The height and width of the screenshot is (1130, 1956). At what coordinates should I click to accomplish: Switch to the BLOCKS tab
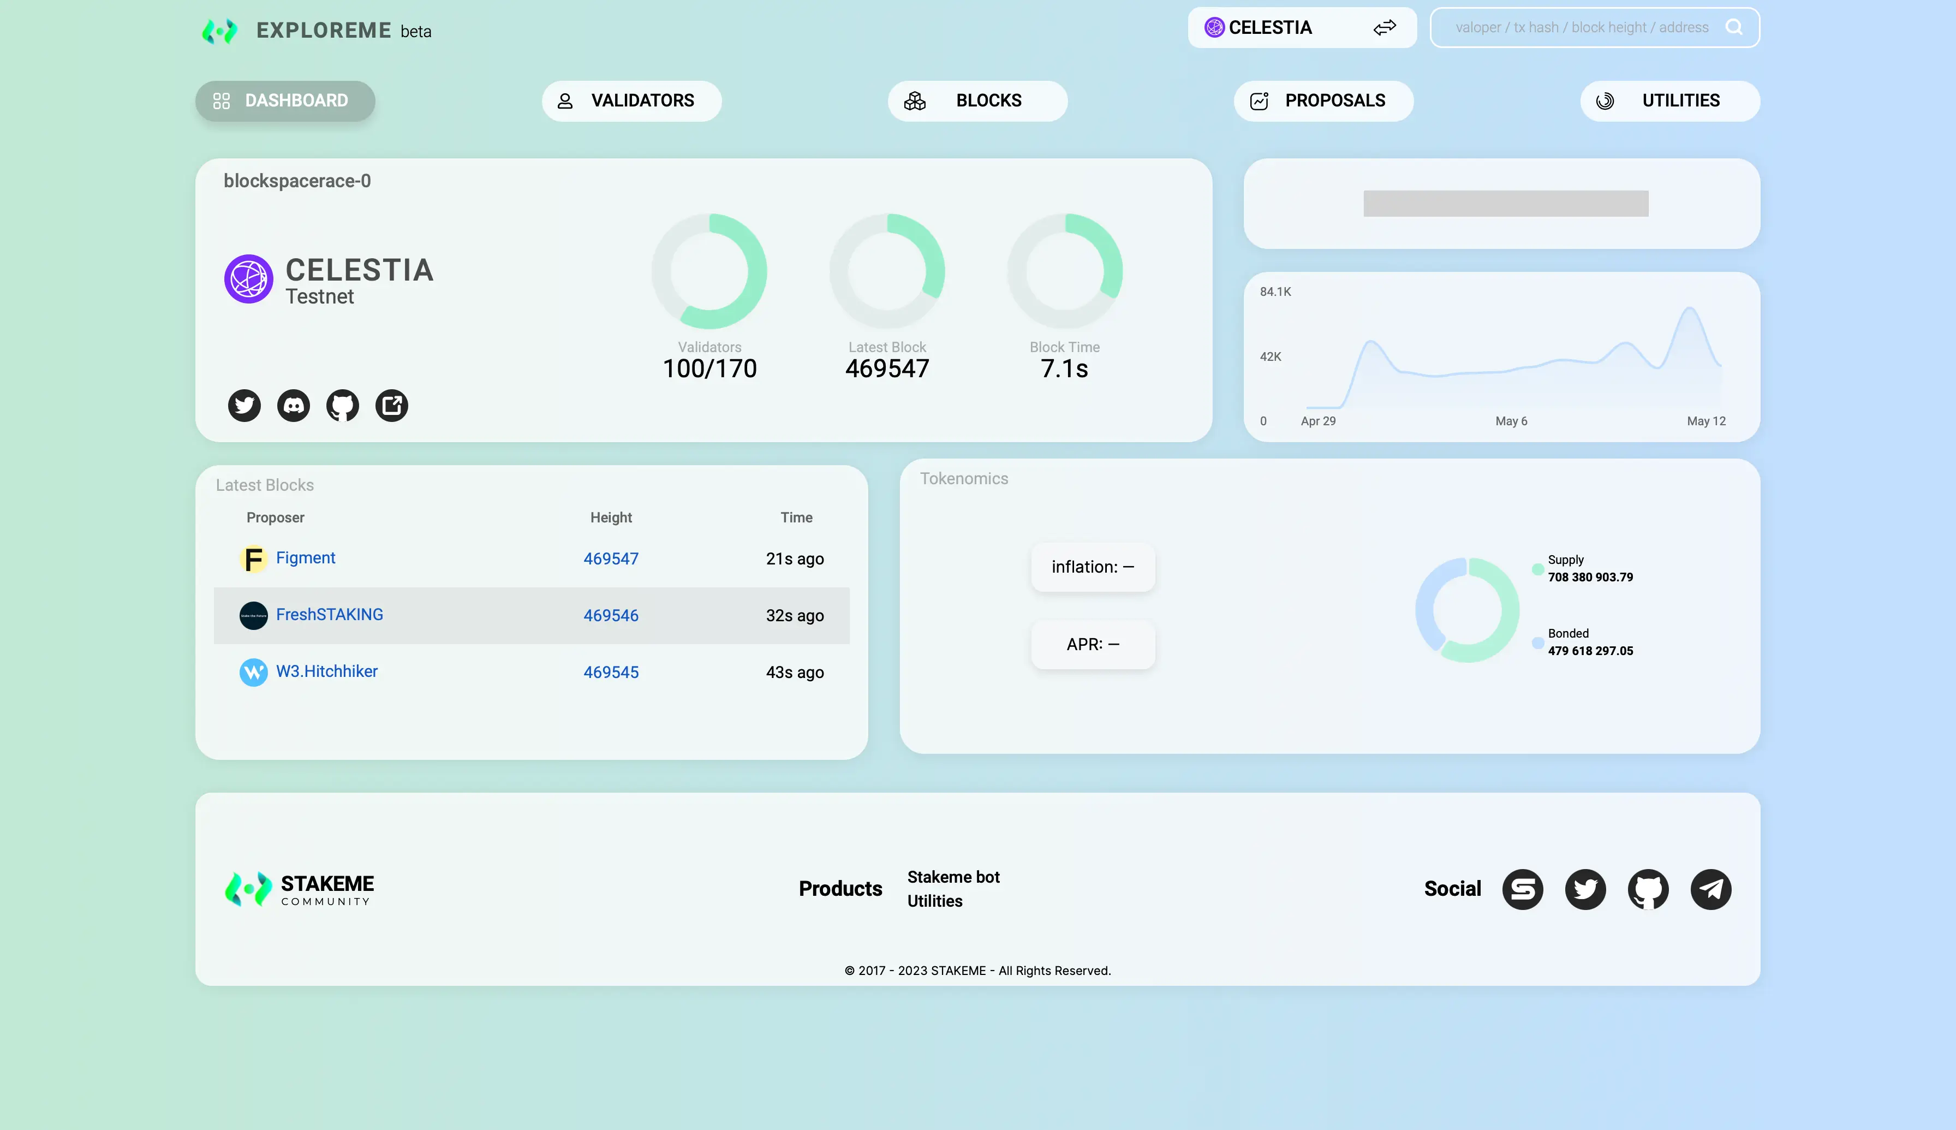pos(977,101)
